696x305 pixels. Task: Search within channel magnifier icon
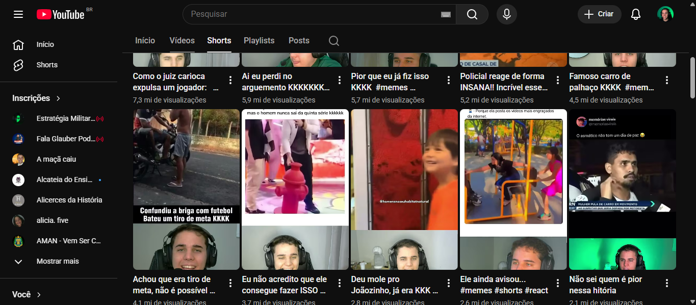coord(334,41)
